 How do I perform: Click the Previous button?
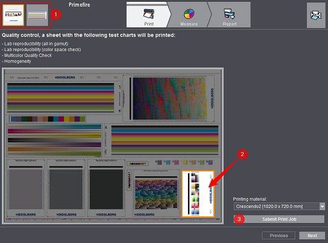click(278, 236)
